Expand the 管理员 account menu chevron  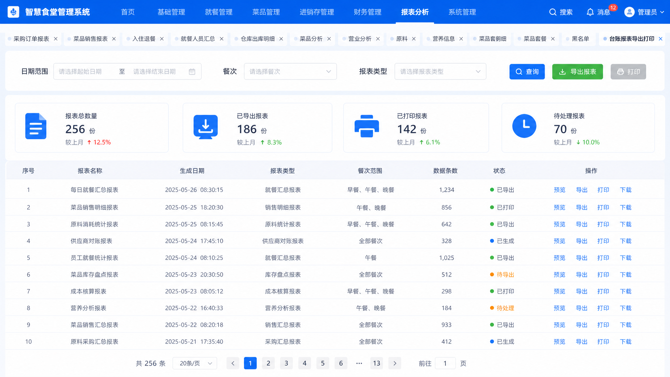pos(662,12)
